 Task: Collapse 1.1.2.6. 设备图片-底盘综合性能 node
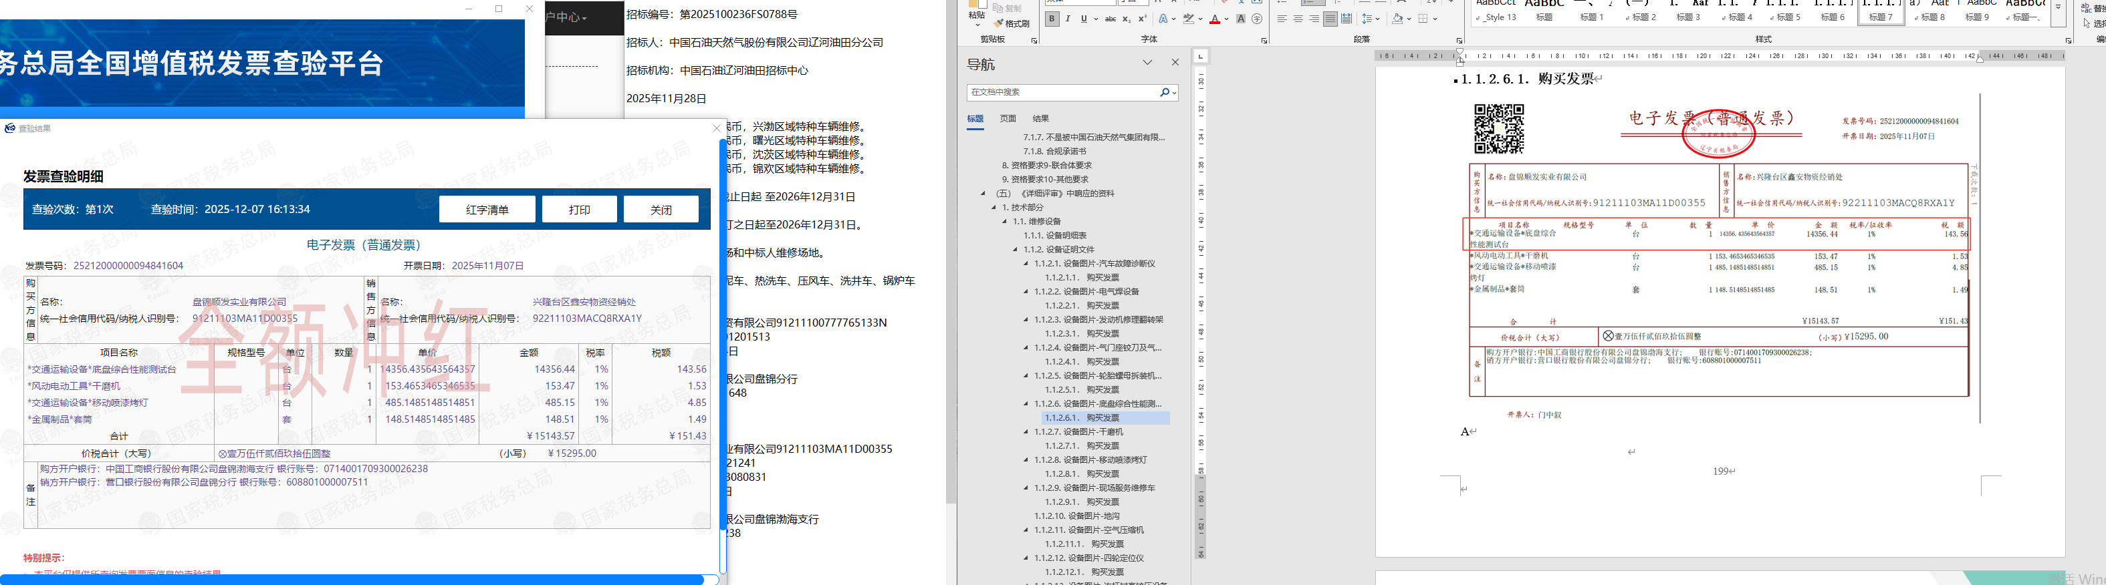pyautogui.click(x=1026, y=403)
